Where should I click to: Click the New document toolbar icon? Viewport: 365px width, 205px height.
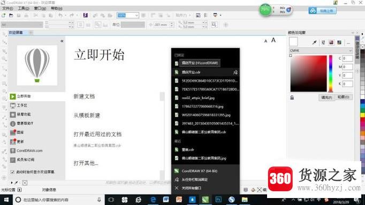4,16
